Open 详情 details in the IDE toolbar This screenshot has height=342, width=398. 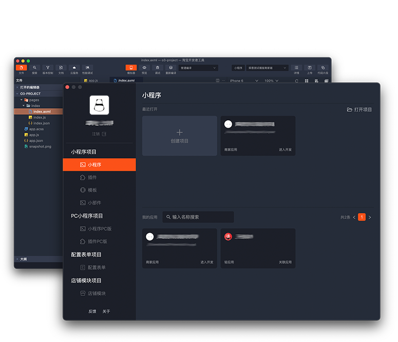coord(296,68)
